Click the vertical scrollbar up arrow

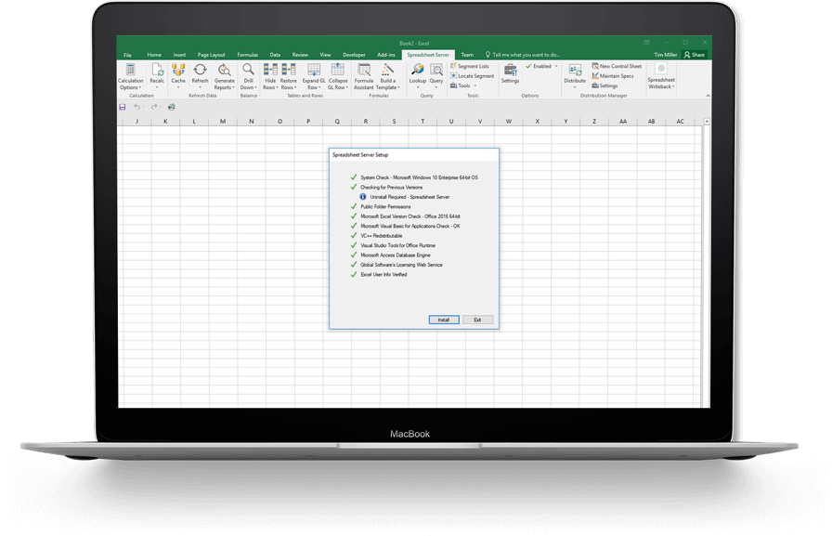pos(707,122)
